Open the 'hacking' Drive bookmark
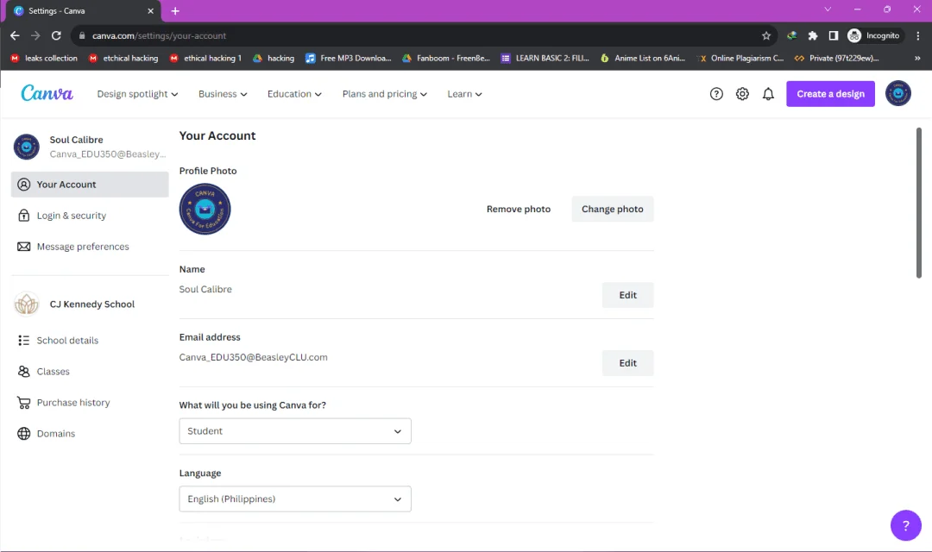 click(274, 59)
